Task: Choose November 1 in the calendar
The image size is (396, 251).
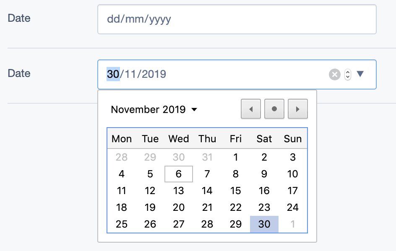Action: pos(236,157)
